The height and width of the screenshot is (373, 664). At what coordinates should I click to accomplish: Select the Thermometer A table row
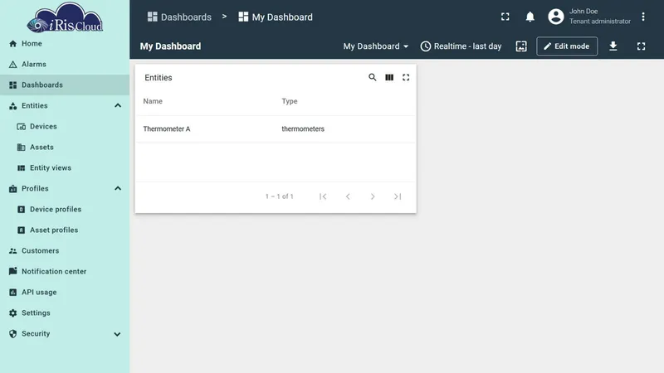[276, 129]
